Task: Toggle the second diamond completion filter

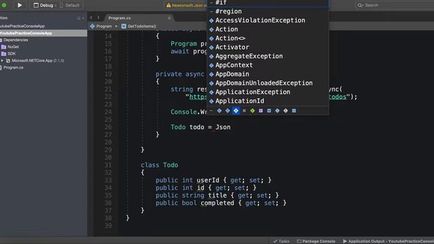Action: point(228,110)
